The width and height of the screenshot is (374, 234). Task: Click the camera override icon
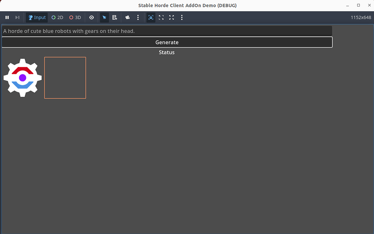(x=127, y=17)
